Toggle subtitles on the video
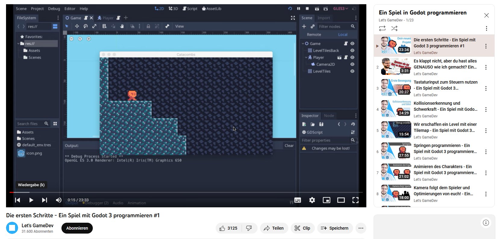Image resolution: width=498 pixels, height=239 pixels. click(x=298, y=200)
